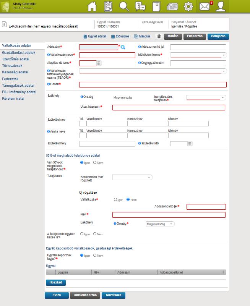Image resolution: width=250 pixels, height=306 pixels.
Task: Click the Befejezés button
Action: [218, 37]
